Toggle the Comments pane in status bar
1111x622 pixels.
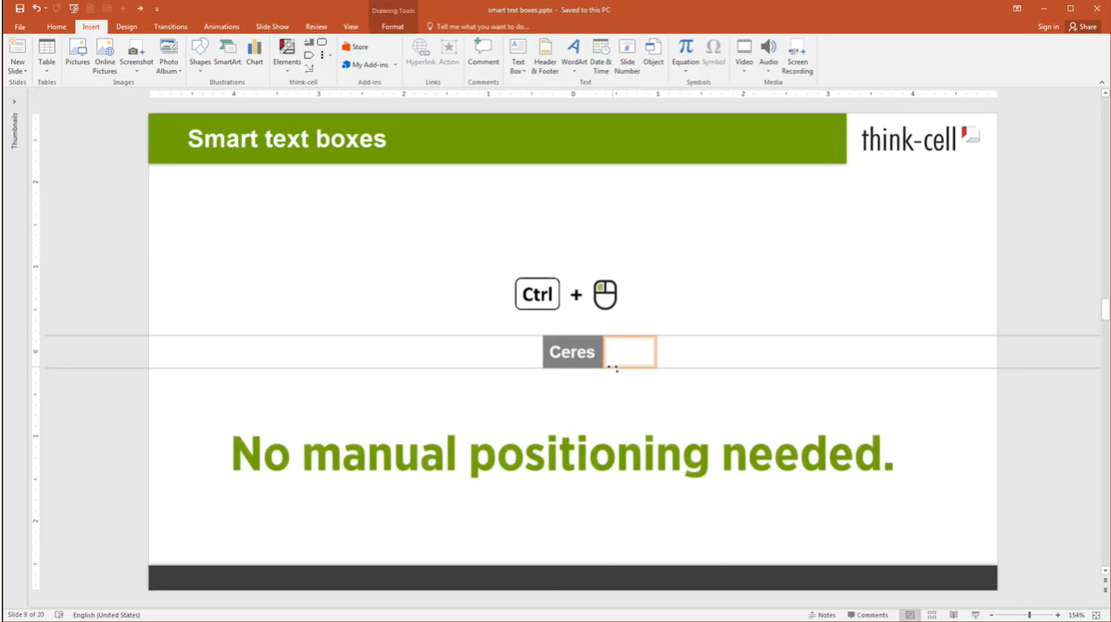(867, 615)
